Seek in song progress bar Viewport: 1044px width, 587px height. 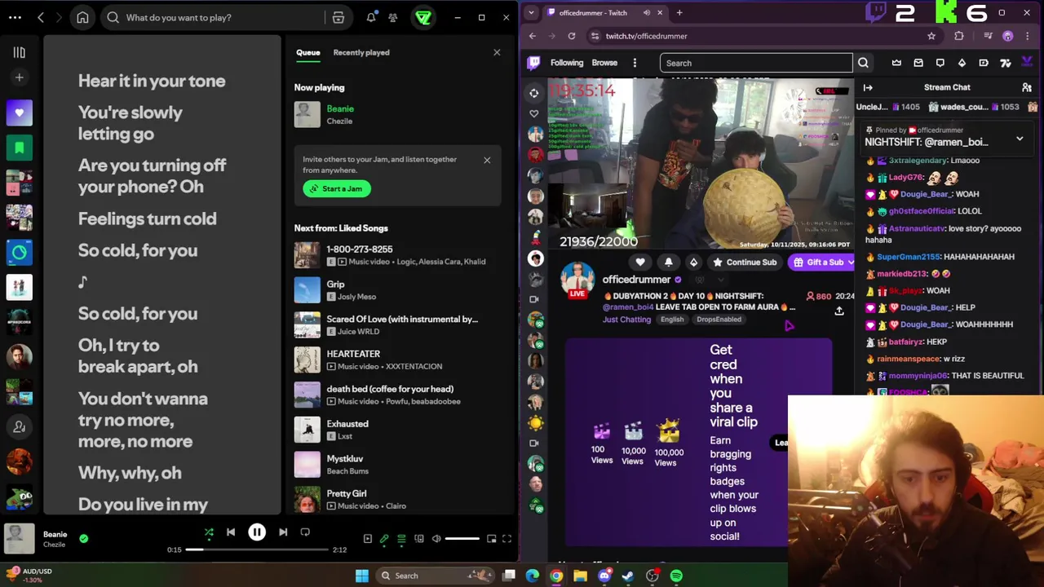(x=256, y=549)
